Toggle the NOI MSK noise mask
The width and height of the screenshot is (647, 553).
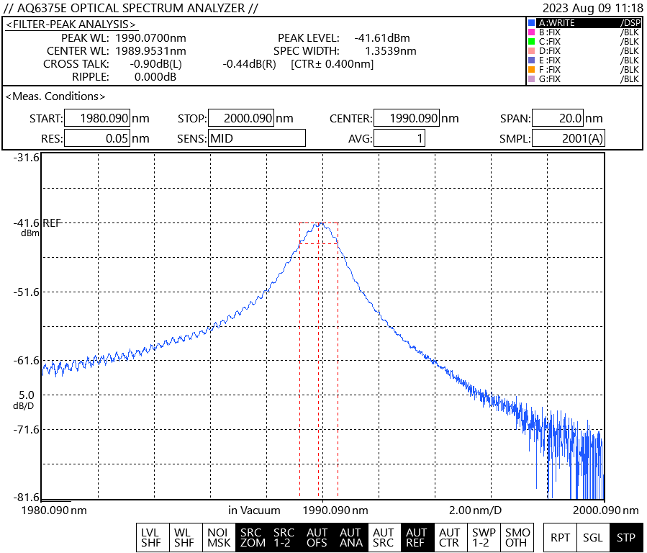point(219,537)
